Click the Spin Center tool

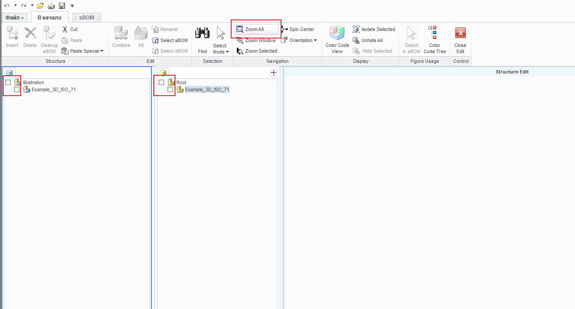(298, 29)
